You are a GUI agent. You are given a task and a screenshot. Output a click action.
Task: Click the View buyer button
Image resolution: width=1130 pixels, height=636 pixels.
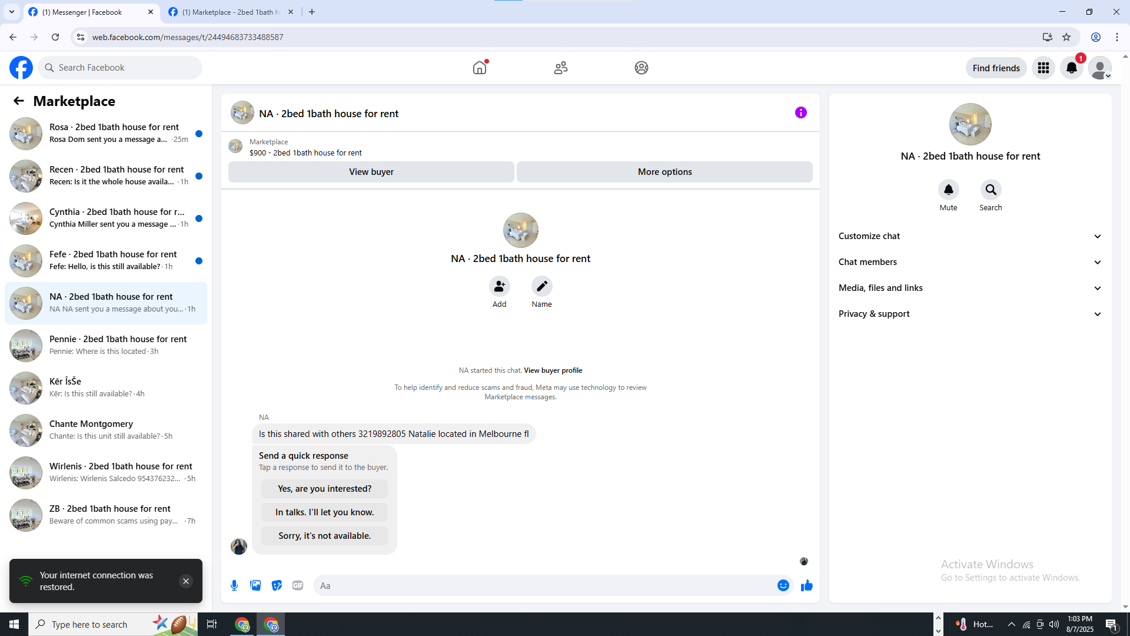(x=371, y=172)
